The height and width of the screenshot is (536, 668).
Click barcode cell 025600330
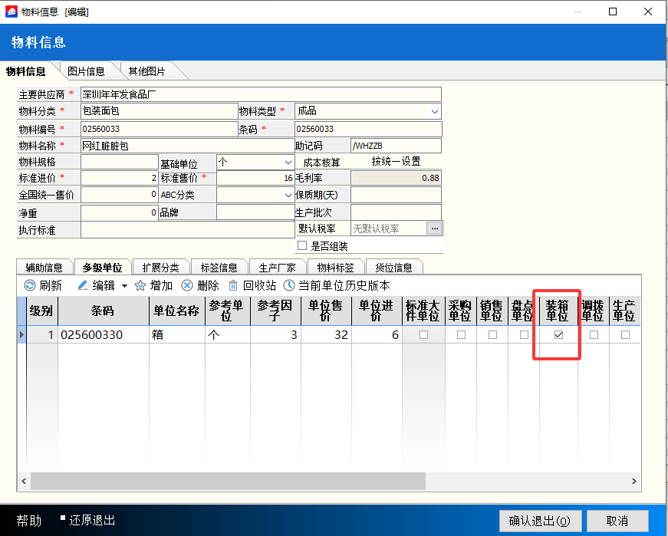click(x=104, y=335)
